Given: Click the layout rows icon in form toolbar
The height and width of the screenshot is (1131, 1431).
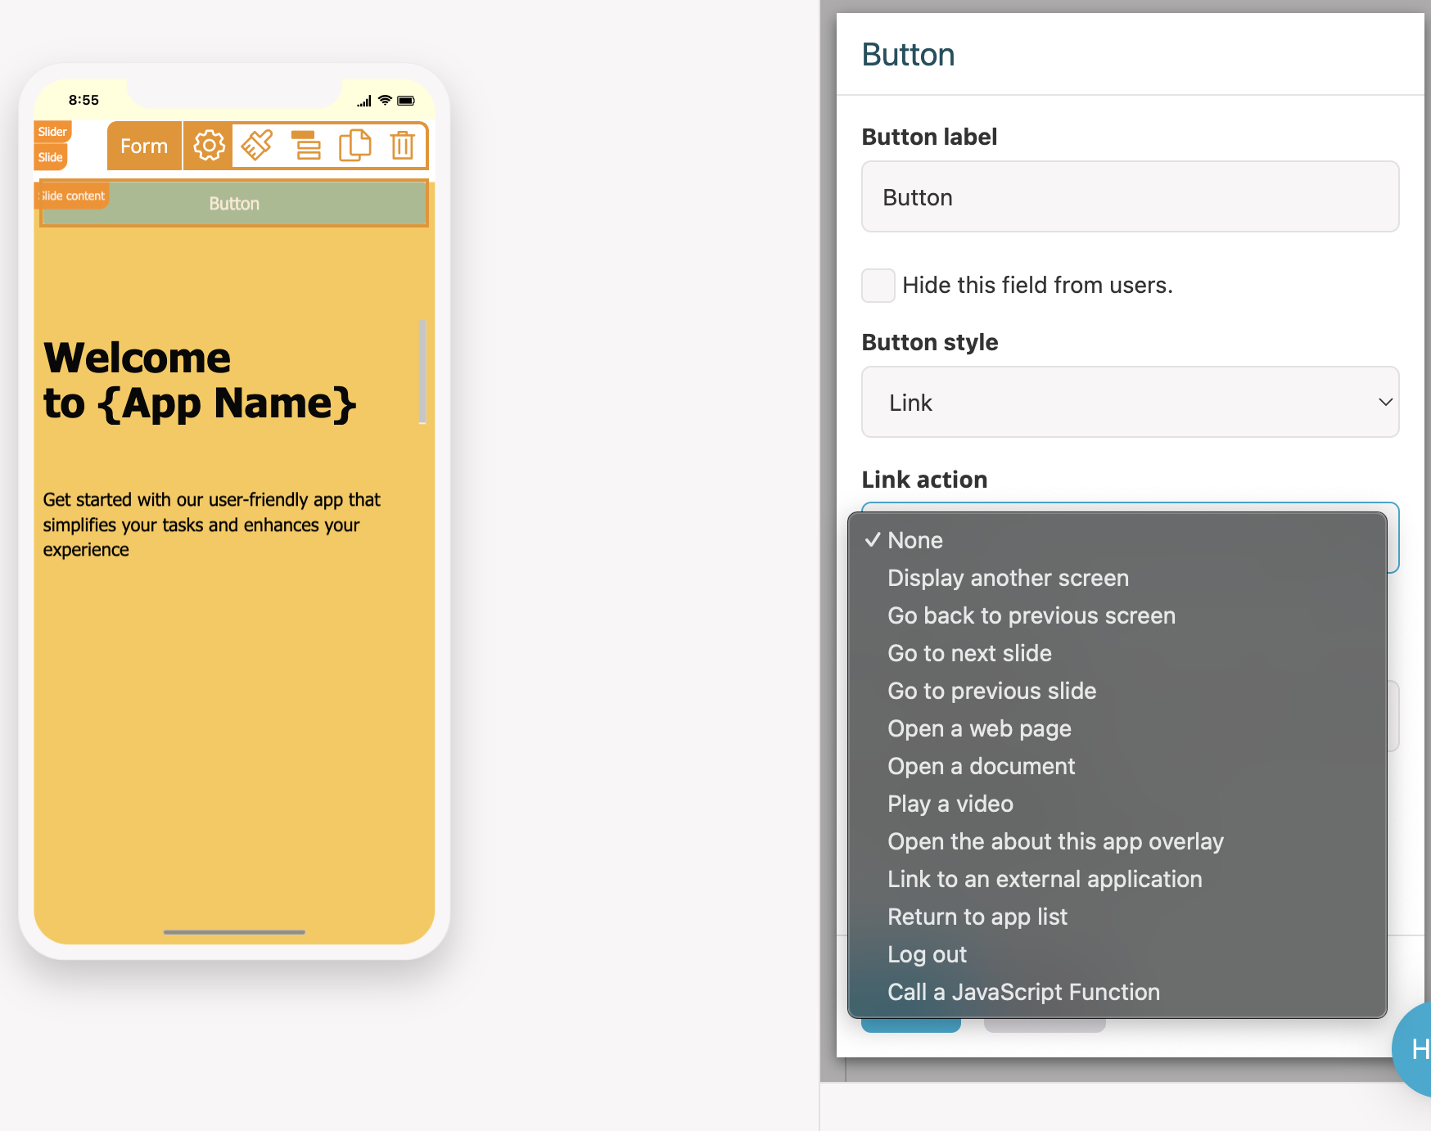Looking at the screenshot, I should [305, 146].
